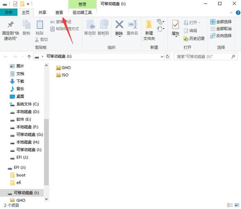Click the New Folder icon

tap(149, 25)
